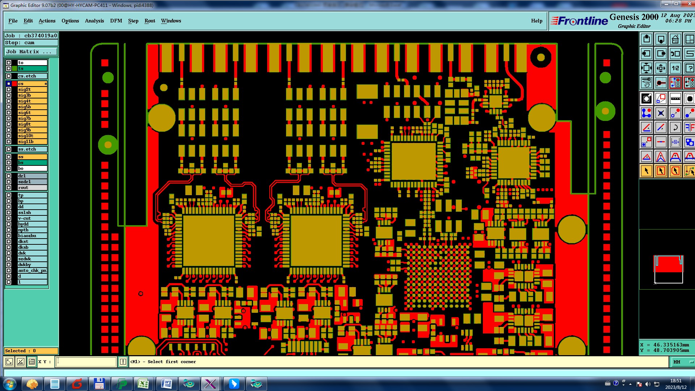This screenshot has width=695, height=391.
Task: Select the rotate feature tool icon
Action: click(x=675, y=127)
